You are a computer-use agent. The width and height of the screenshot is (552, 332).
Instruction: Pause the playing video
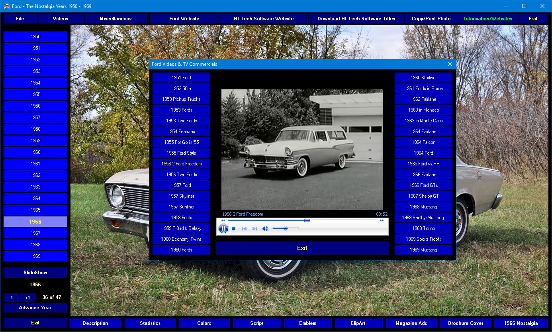click(x=223, y=228)
